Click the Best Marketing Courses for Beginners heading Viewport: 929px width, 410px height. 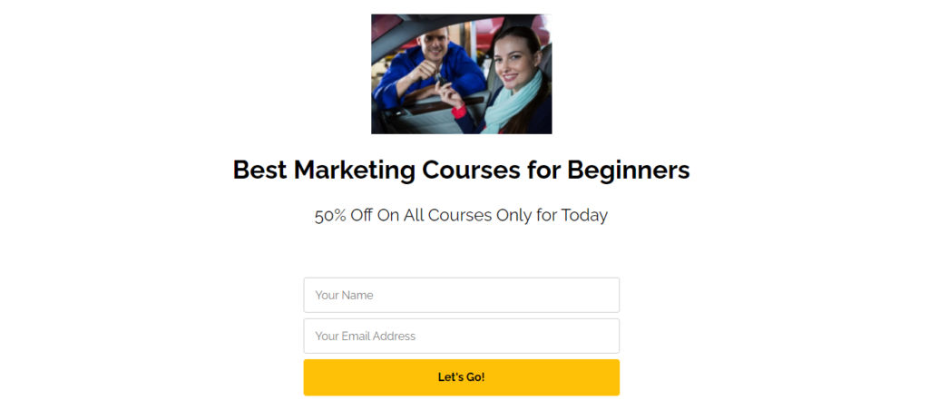[462, 170]
